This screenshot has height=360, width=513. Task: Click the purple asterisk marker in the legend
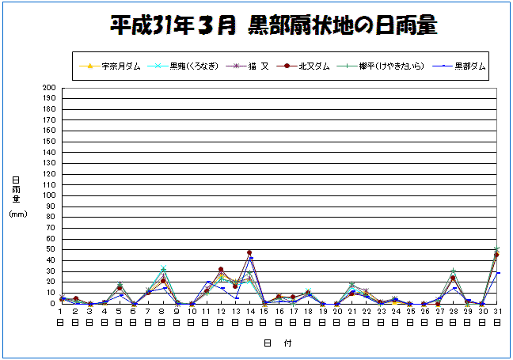point(236,66)
